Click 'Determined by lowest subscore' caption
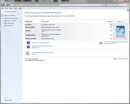This screenshot has height=104, width=130. click(x=120, y=36)
